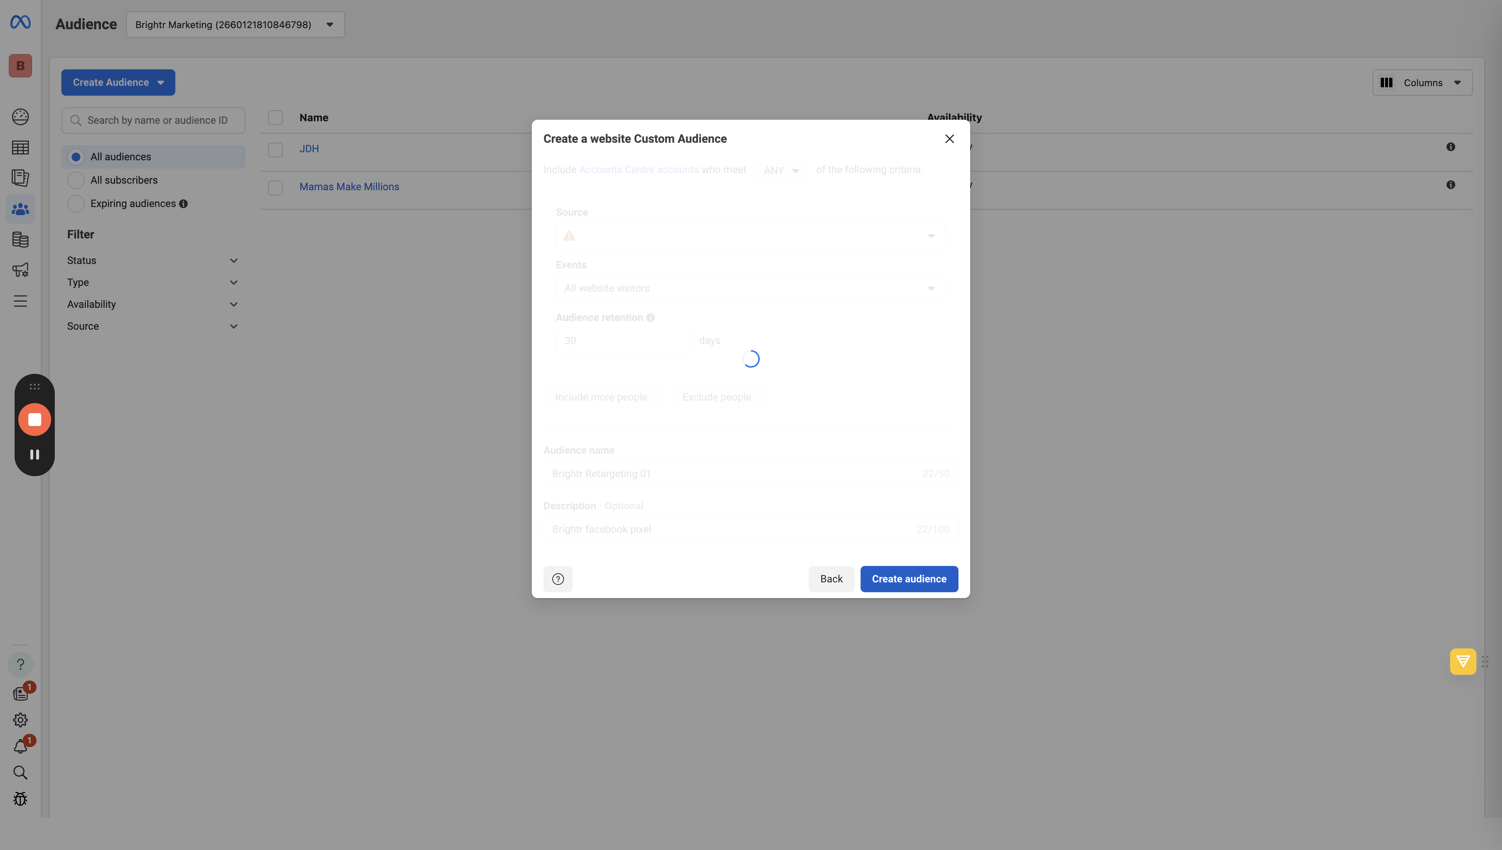Viewport: 1502px width, 850px height.
Task: Open the All website visitors events dropdown
Action: (750, 288)
